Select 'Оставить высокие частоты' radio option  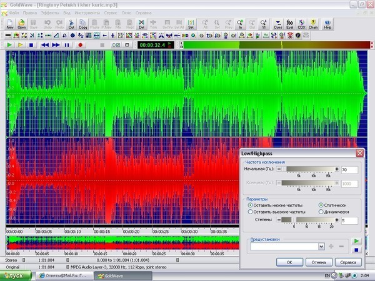(276, 212)
